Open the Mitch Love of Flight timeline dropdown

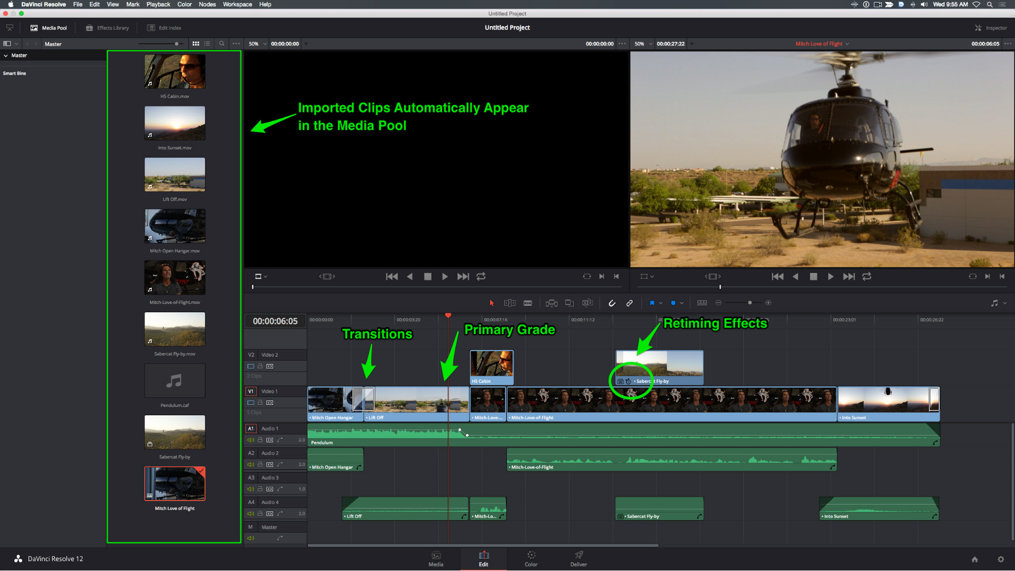click(822, 44)
